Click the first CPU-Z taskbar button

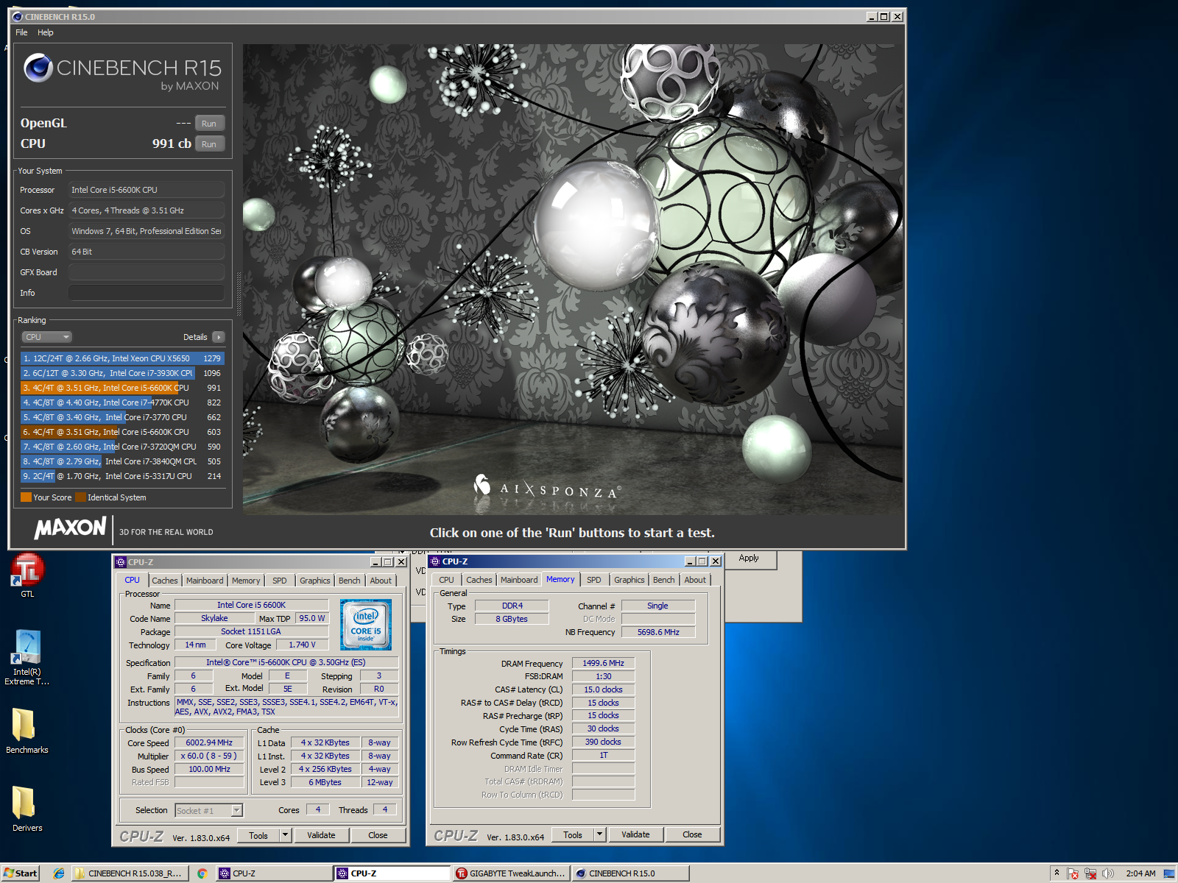275,873
